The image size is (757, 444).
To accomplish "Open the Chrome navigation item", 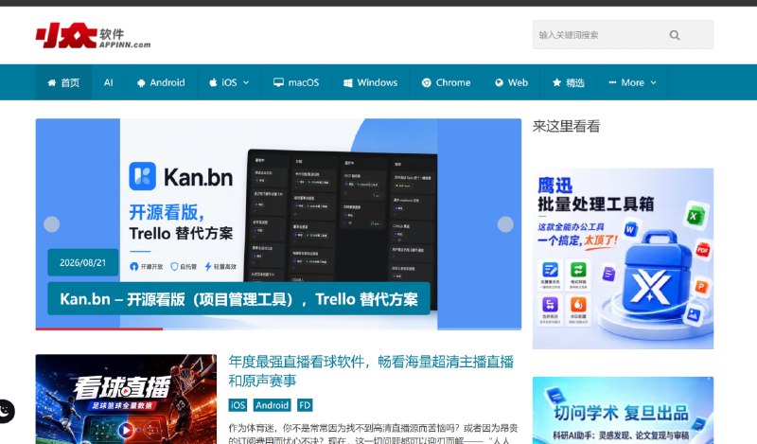I will tap(446, 82).
